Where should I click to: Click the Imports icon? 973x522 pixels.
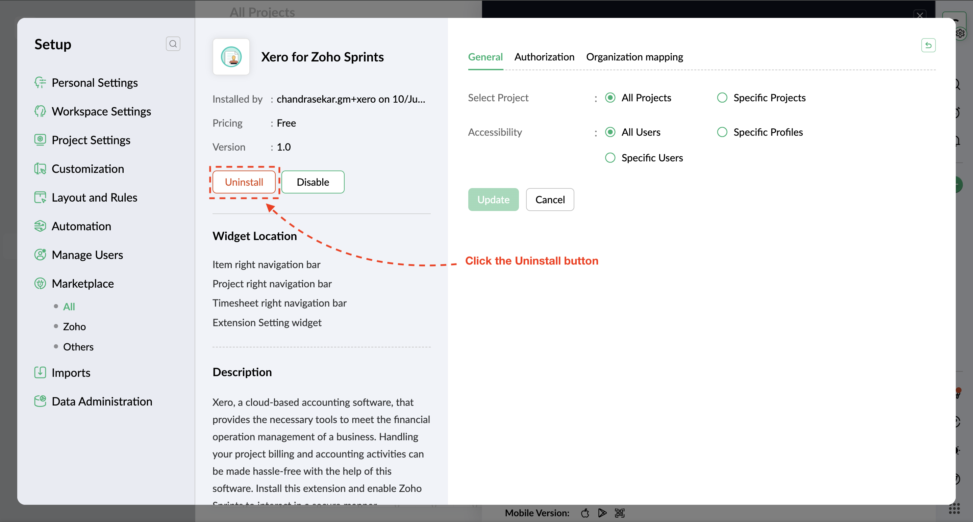coord(40,372)
